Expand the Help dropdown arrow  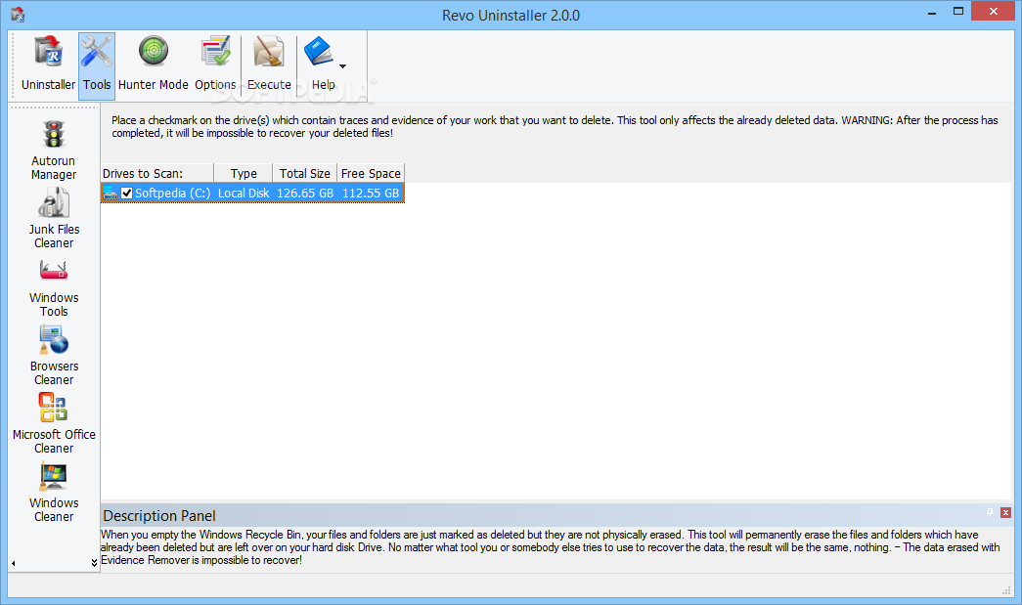pos(343,65)
